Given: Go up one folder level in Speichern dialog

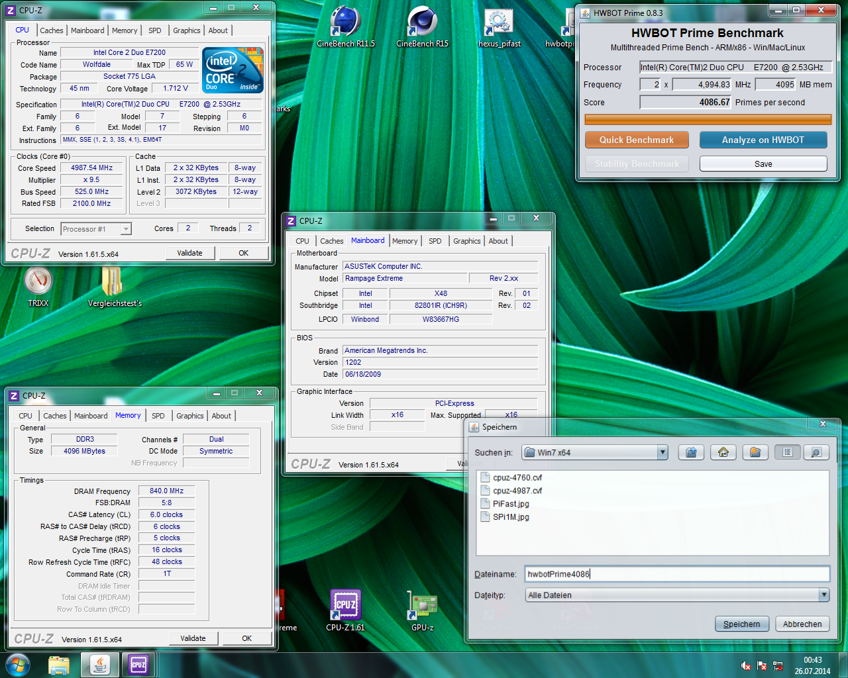Looking at the screenshot, I should coord(691,452).
